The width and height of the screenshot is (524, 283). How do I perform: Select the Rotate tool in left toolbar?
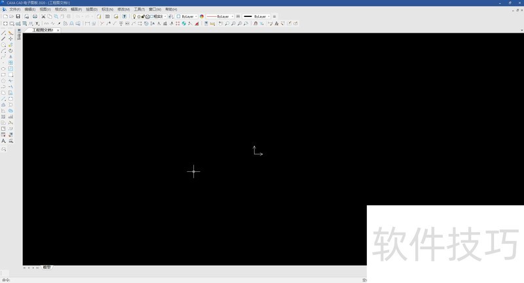10,51
